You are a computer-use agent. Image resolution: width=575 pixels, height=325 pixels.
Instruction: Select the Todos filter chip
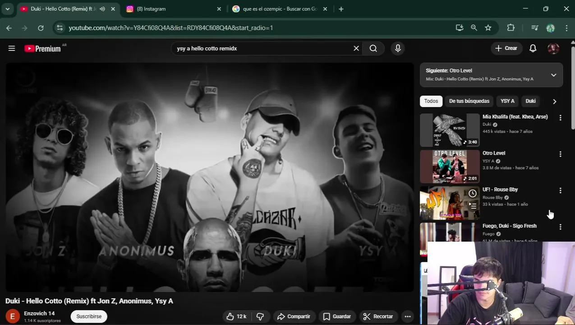click(431, 101)
